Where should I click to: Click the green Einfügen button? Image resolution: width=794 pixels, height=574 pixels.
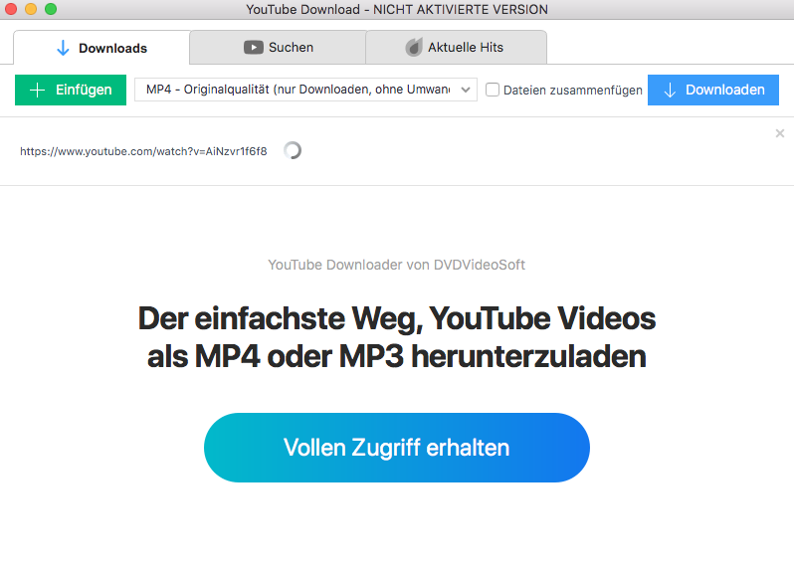pos(71,91)
